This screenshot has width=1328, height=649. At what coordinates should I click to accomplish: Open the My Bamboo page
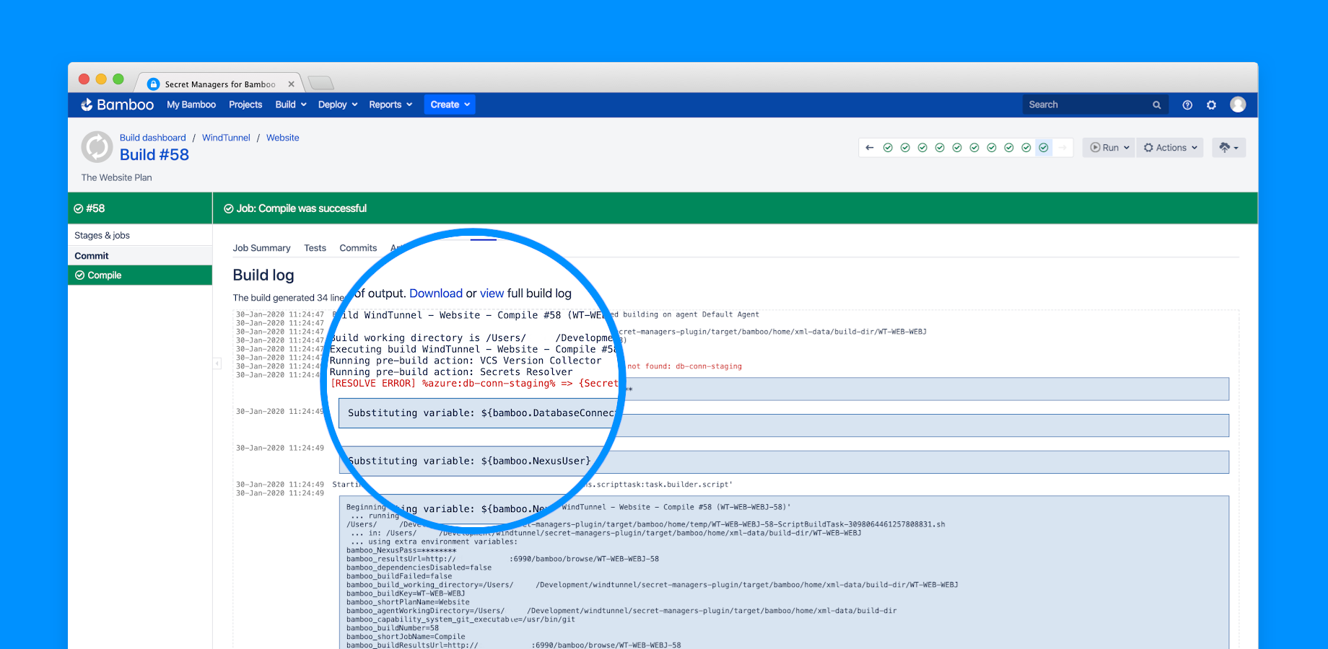[191, 105]
